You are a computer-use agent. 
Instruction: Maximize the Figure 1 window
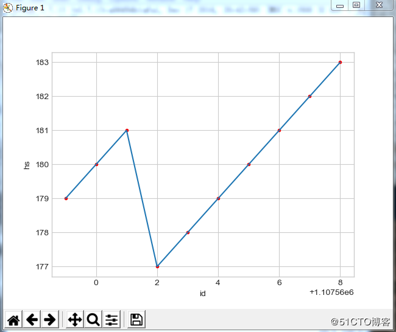click(x=356, y=5)
